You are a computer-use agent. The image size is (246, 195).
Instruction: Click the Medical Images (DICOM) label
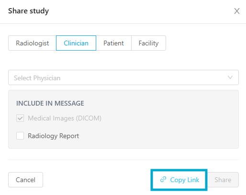pyautogui.click(x=65, y=119)
